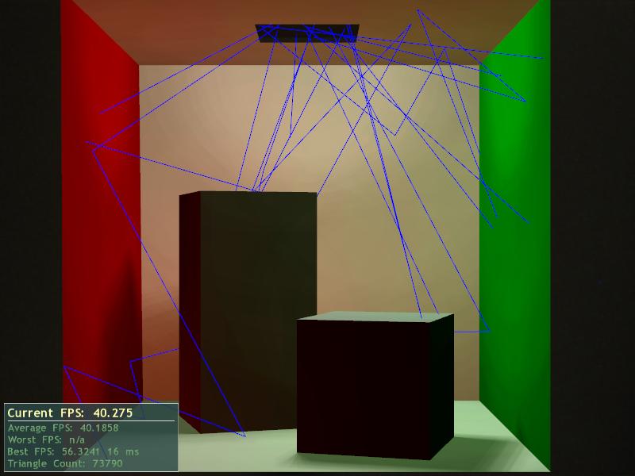Click the tall dark box
This screenshot has width=635, height=476.
[x=248, y=312]
